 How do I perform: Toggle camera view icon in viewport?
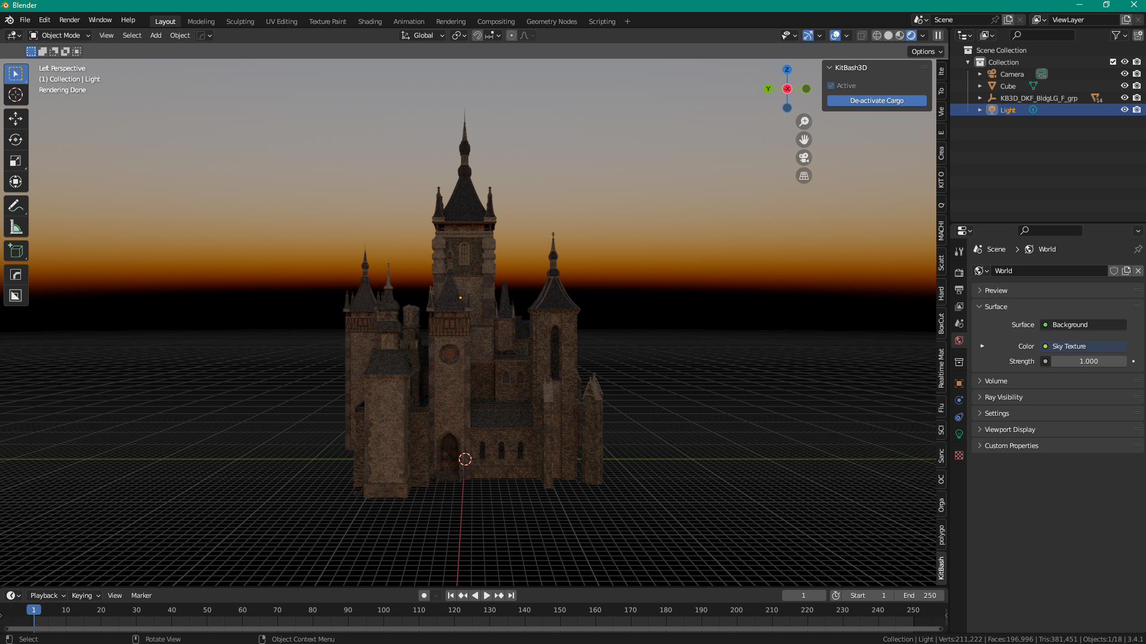(x=804, y=158)
